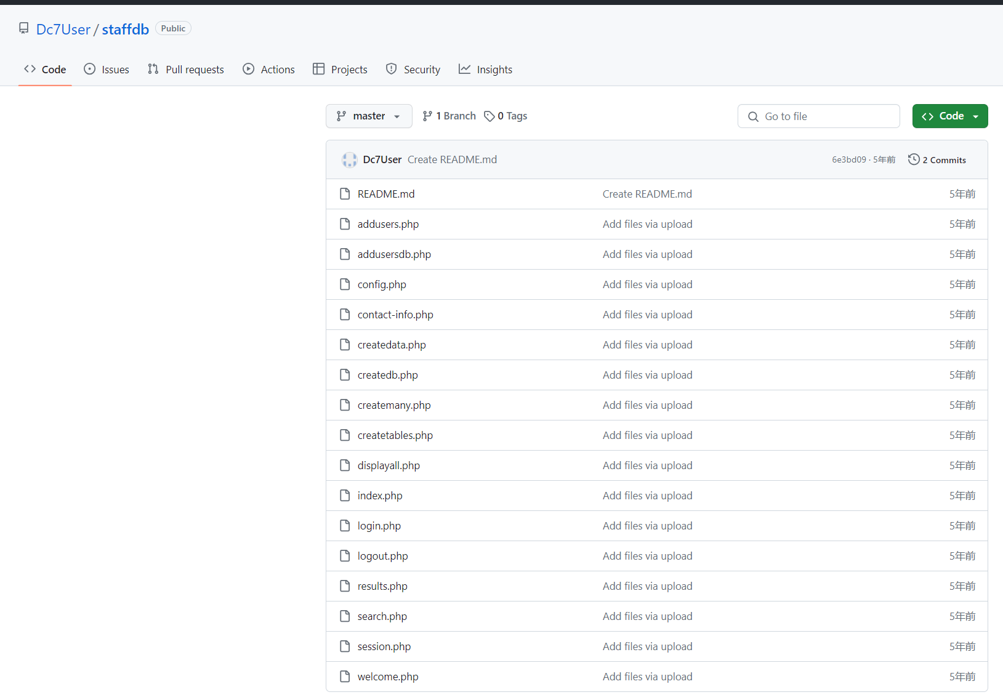This screenshot has height=700, width=1003.
Task: Open the Pull requests tab
Action: pos(186,70)
